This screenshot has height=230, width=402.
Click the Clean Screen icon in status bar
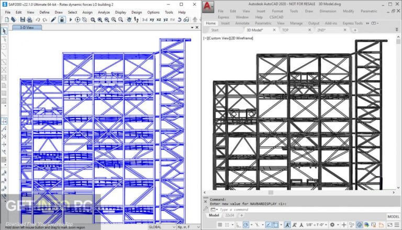point(389,225)
